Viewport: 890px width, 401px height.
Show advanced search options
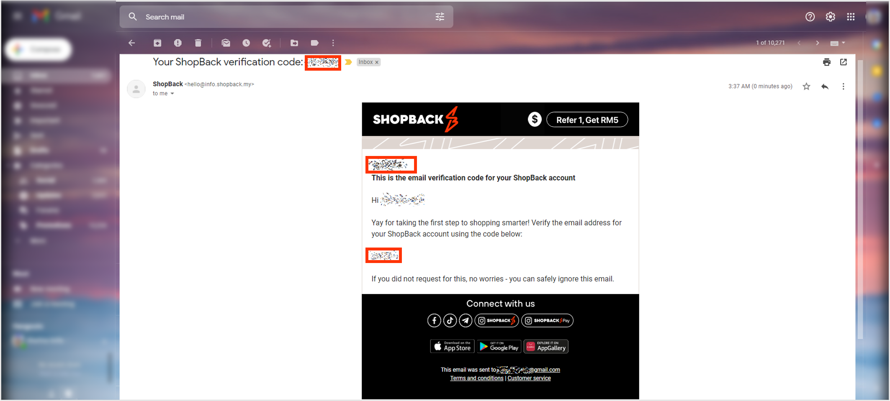pyautogui.click(x=440, y=17)
